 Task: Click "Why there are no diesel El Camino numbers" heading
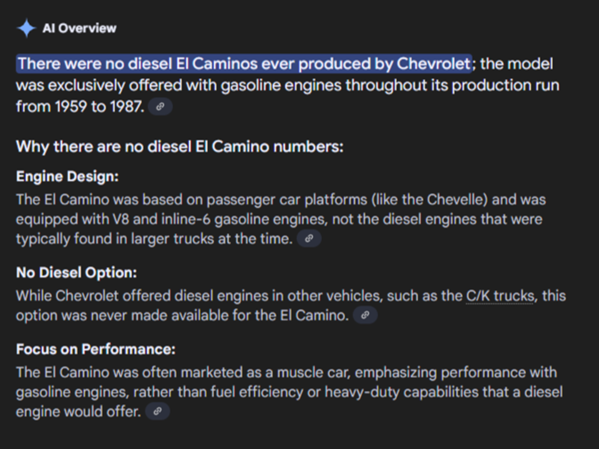tap(180, 147)
